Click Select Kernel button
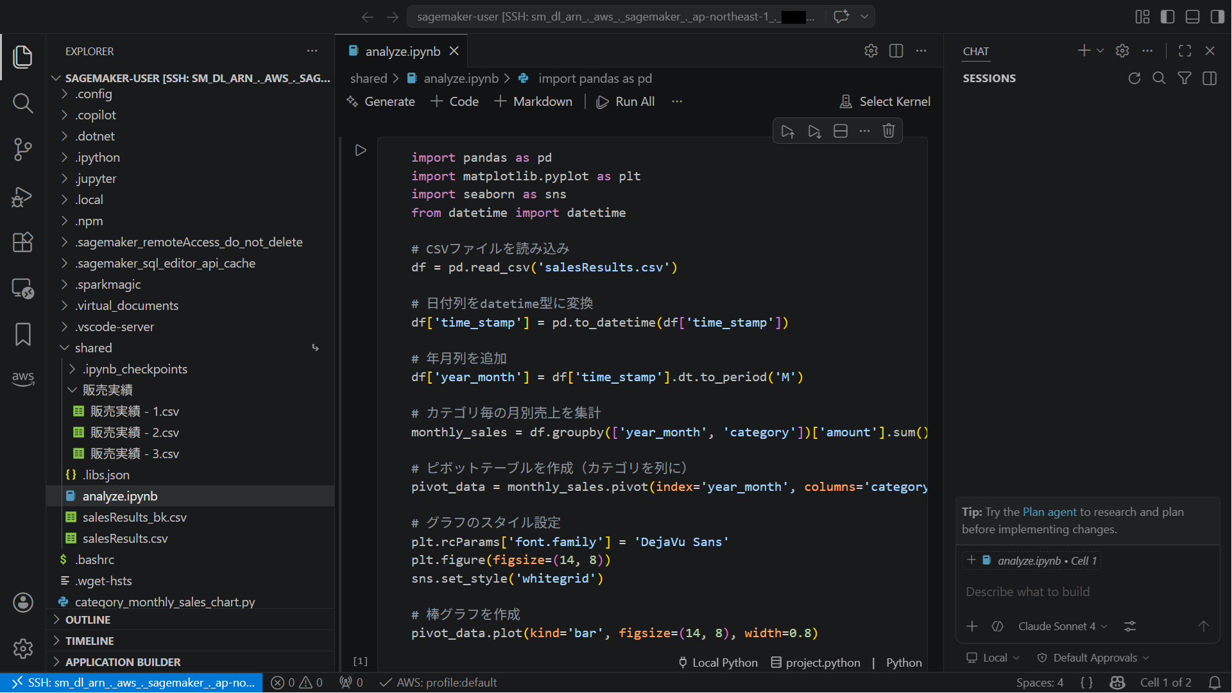1232x693 pixels. 886,101
